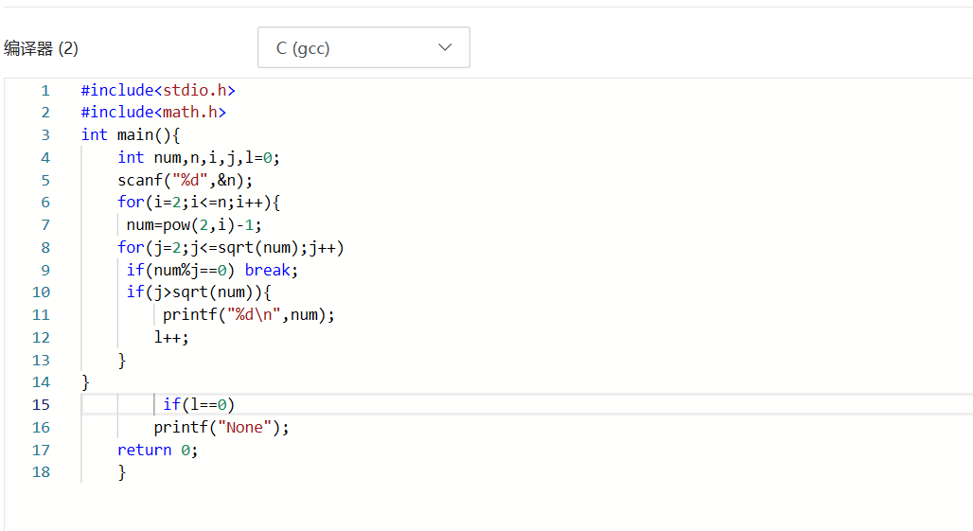This screenshot has width=973, height=531.
Task: Click the if(num%j==0) break; line
Action: [212, 271]
